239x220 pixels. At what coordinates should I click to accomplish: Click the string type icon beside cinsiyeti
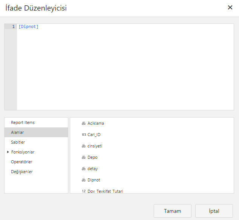pos(83,146)
